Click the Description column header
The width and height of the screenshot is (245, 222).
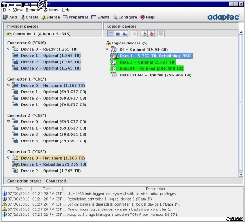(x=155, y=189)
